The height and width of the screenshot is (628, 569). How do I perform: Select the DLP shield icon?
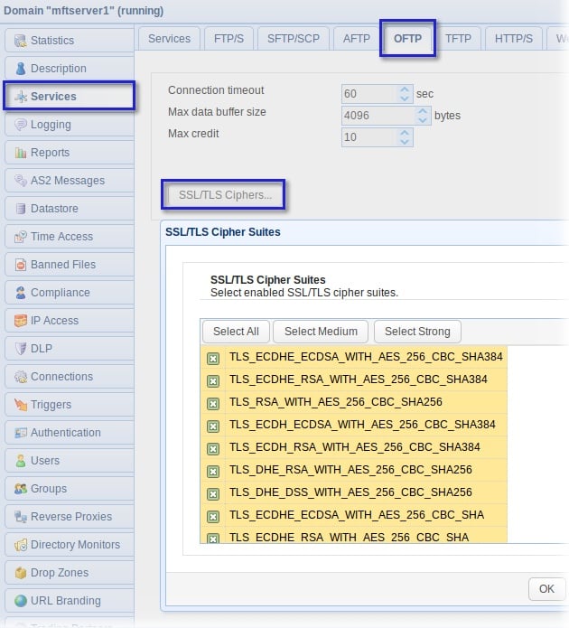point(20,349)
